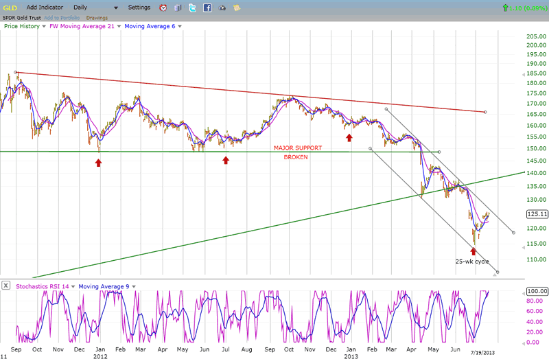Screen dimensions: 549x359
Task: Click the camera snapshot icon
Action: coord(222,8)
